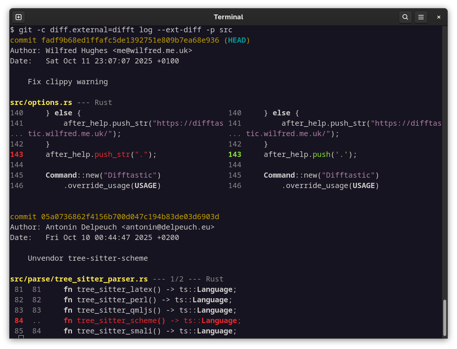This screenshot has width=457, height=349.
Task: Open the hamburger menu
Action: point(421,17)
